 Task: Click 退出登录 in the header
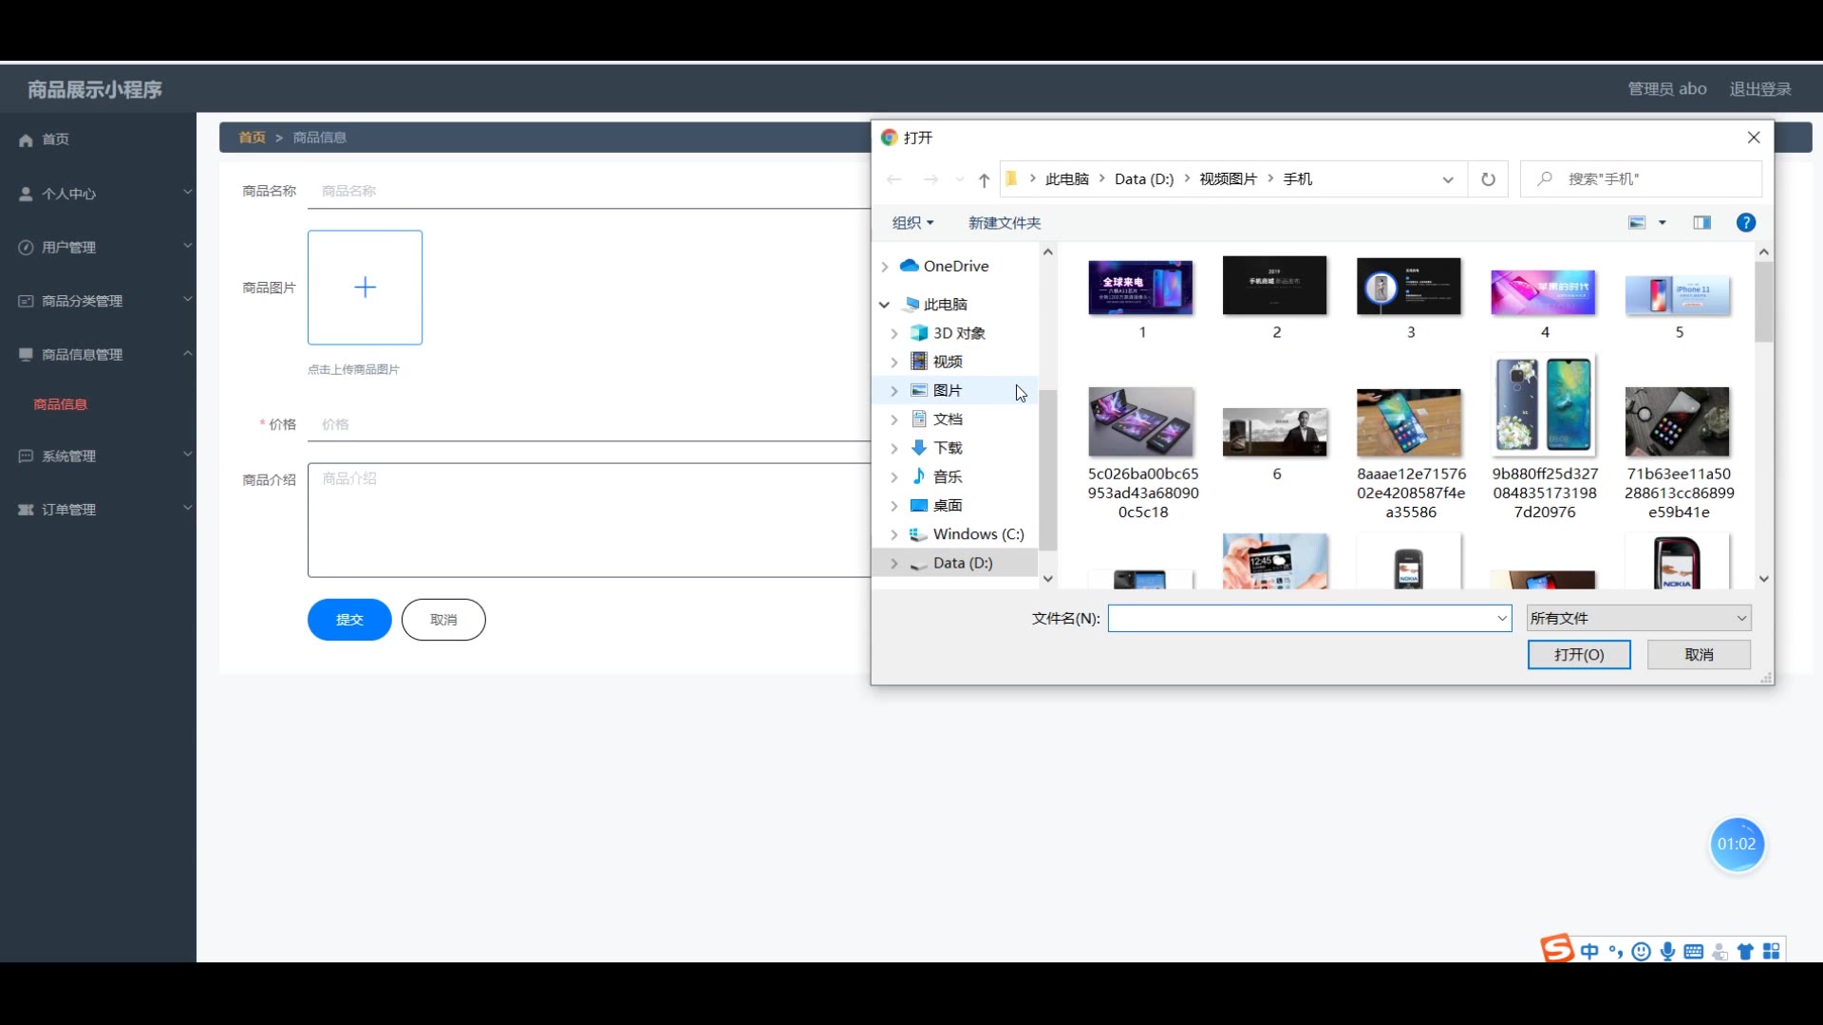[x=1759, y=89]
